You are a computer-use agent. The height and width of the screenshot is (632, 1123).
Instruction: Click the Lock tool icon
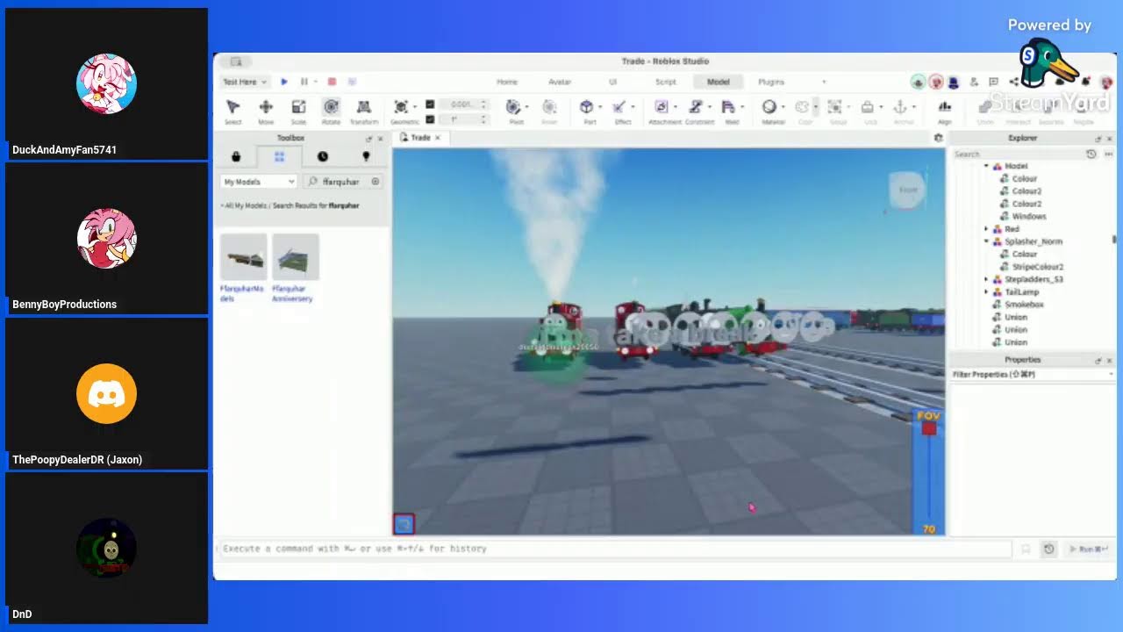coord(868,107)
